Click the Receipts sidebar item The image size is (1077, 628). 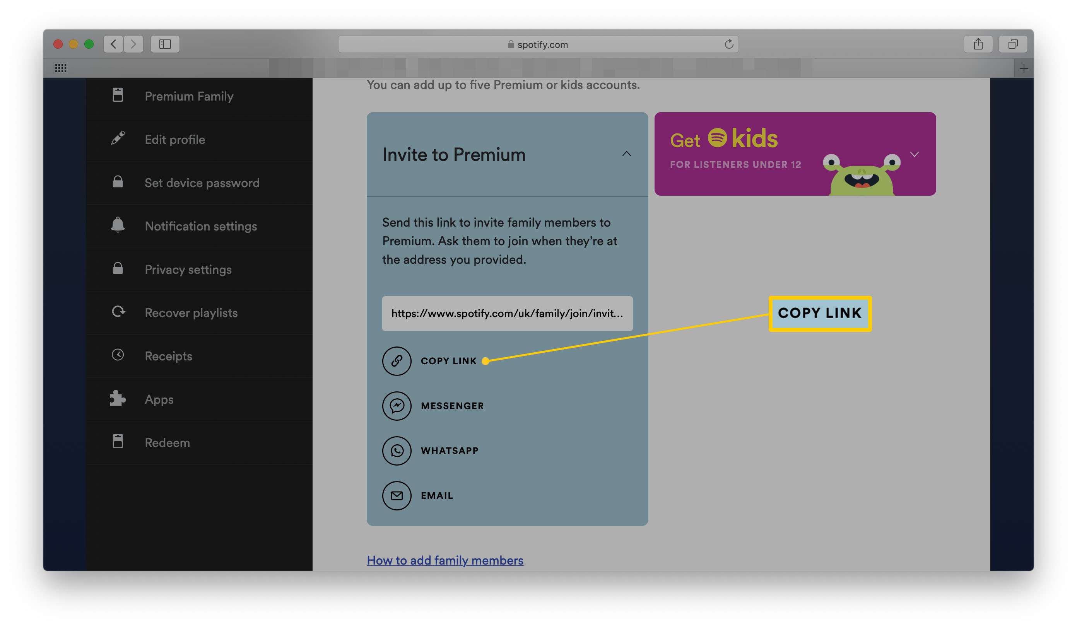168,356
